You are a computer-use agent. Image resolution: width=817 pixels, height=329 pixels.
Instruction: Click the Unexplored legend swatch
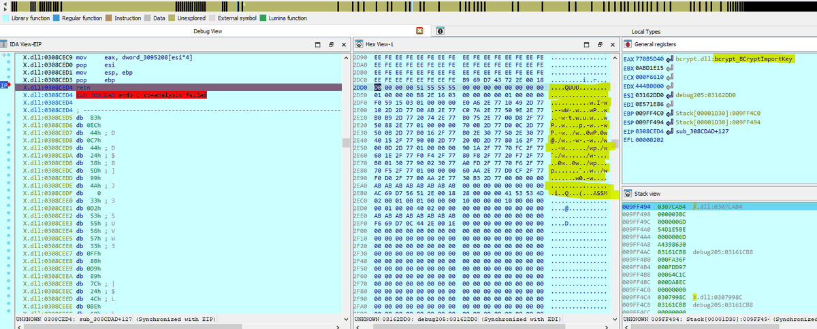[173, 18]
